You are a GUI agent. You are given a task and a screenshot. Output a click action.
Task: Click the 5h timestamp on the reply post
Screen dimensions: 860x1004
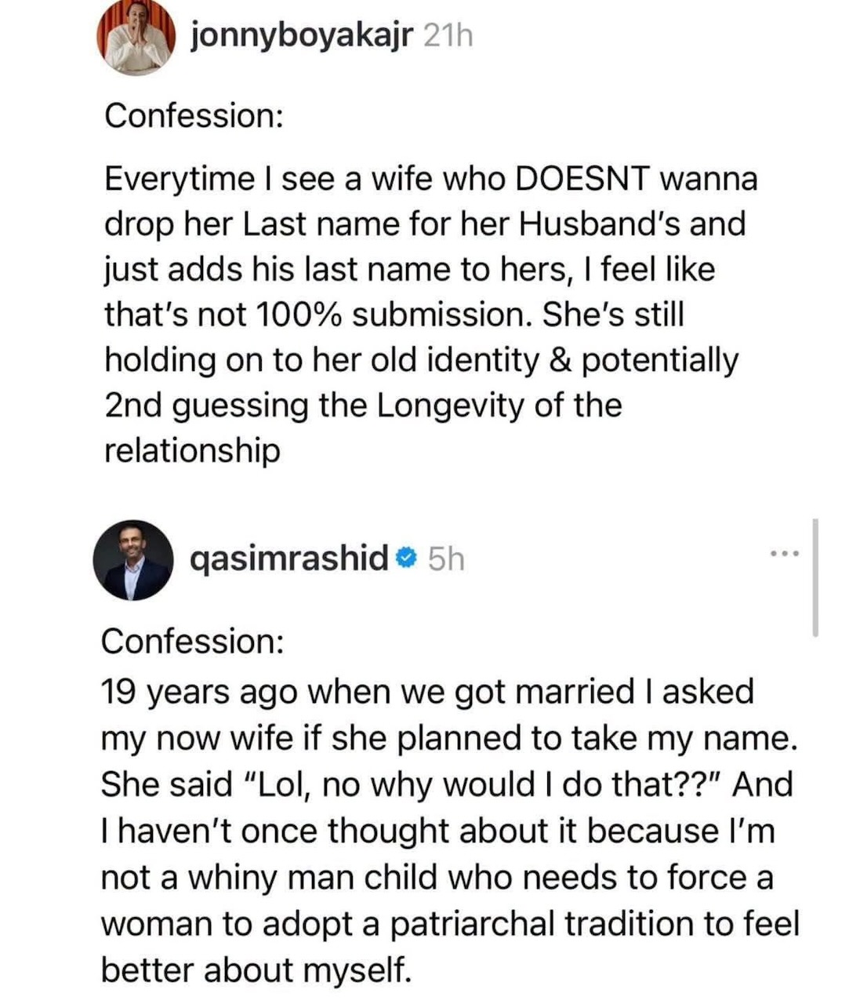click(x=447, y=560)
